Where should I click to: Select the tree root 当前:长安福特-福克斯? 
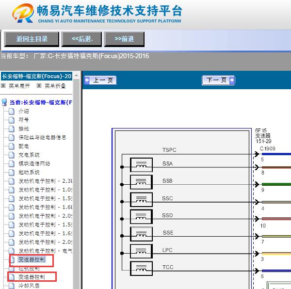point(41,102)
